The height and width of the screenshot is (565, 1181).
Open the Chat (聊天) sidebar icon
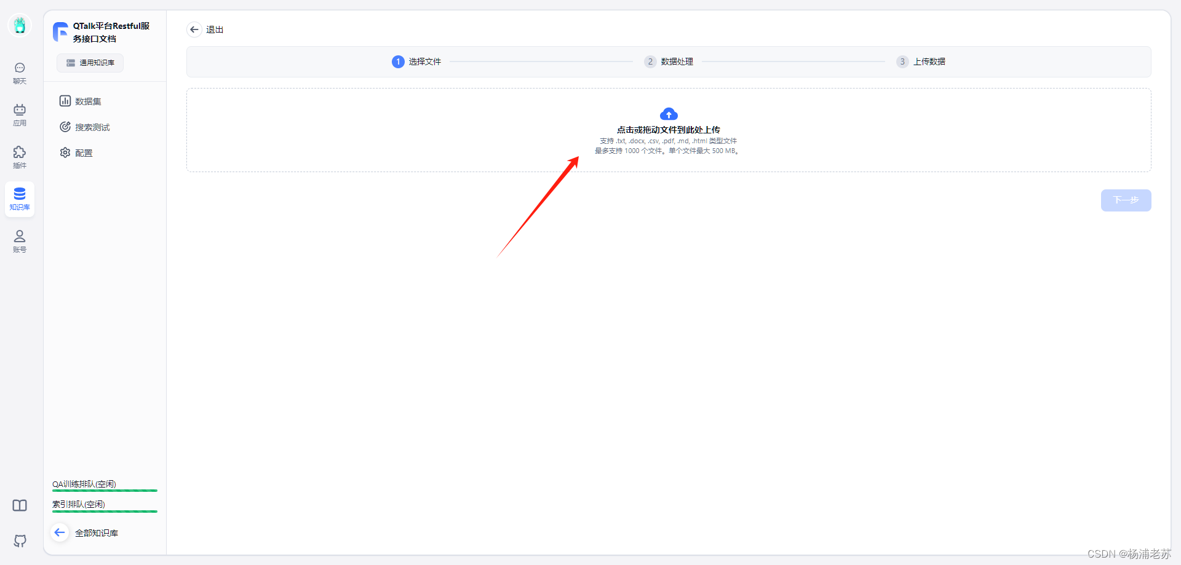[x=20, y=73]
